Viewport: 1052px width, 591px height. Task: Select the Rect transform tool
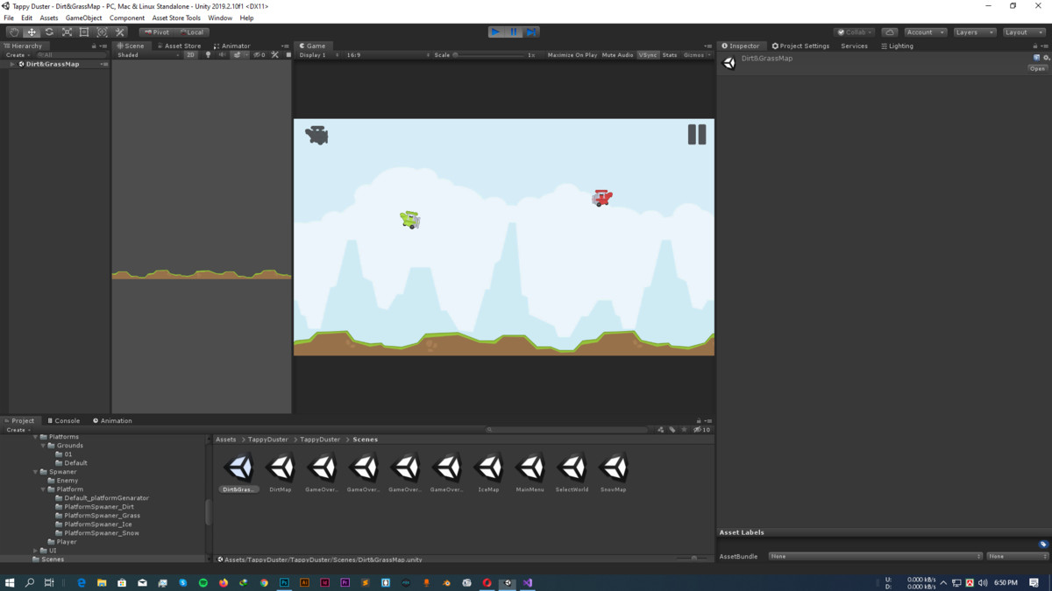point(83,32)
